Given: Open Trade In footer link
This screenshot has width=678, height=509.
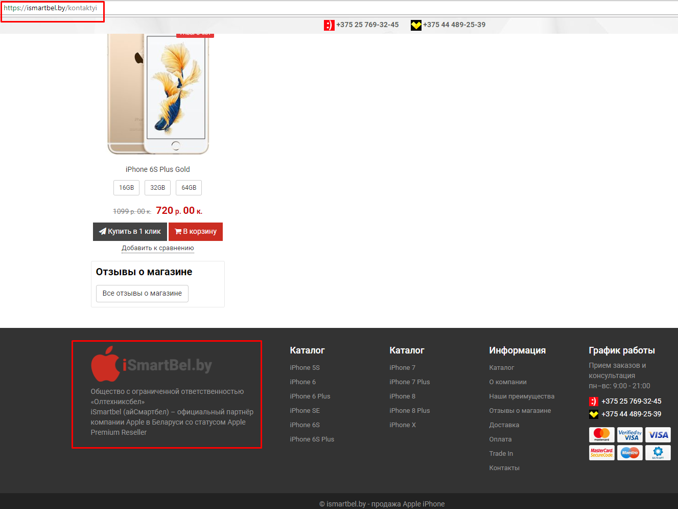Looking at the screenshot, I should [x=501, y=454].
